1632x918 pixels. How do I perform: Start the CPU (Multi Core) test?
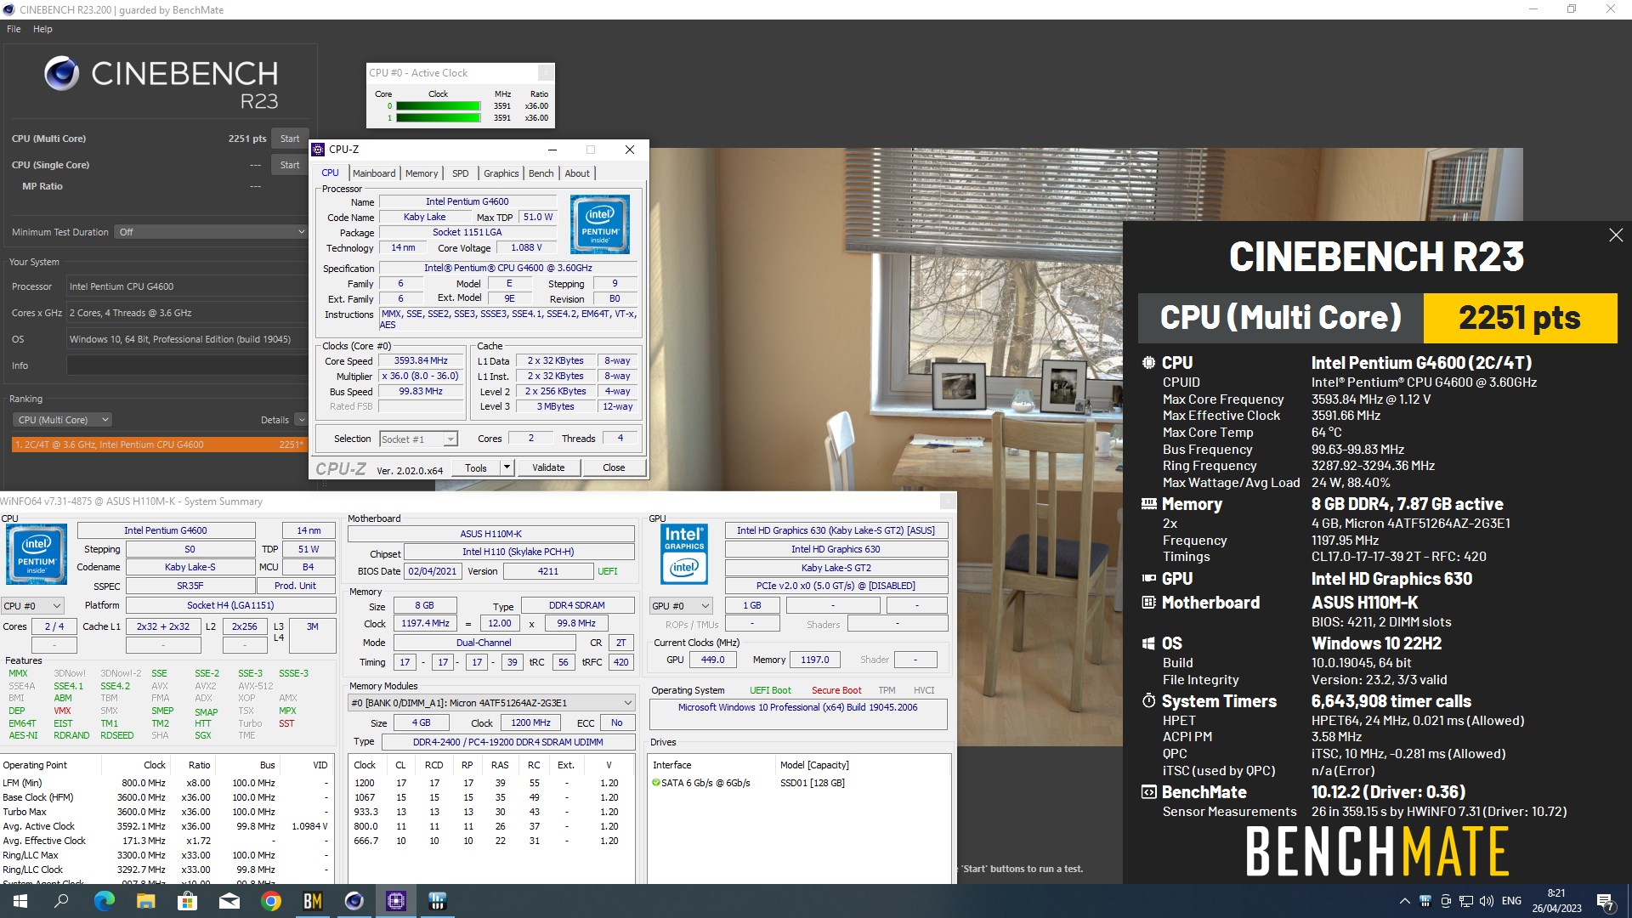(290, 139)
